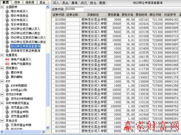Click the icon beside 货币基金申购
Image resolution: width=181 pixels, height=135 pixels.
(7, 112)
